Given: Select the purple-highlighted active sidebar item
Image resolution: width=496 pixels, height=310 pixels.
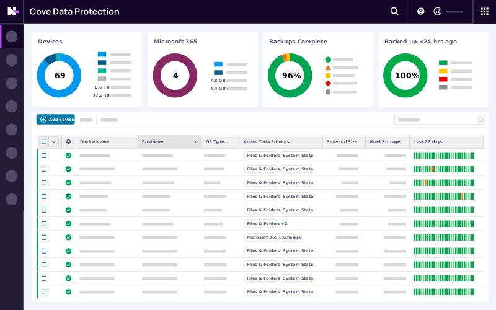Looking at the screenshot, I should [x=12, y=37].
